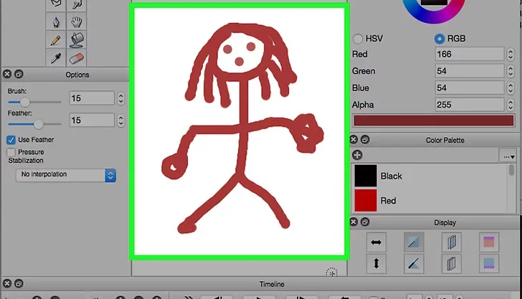This screenshot has height=299, width=522.
Task: Flip the view horizontally in Display
Action: point(376,242)
